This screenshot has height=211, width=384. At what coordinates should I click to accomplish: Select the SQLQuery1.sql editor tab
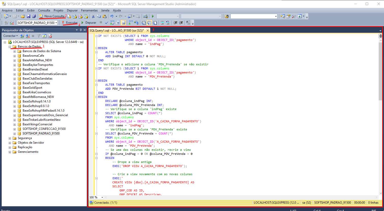point(116,30)
